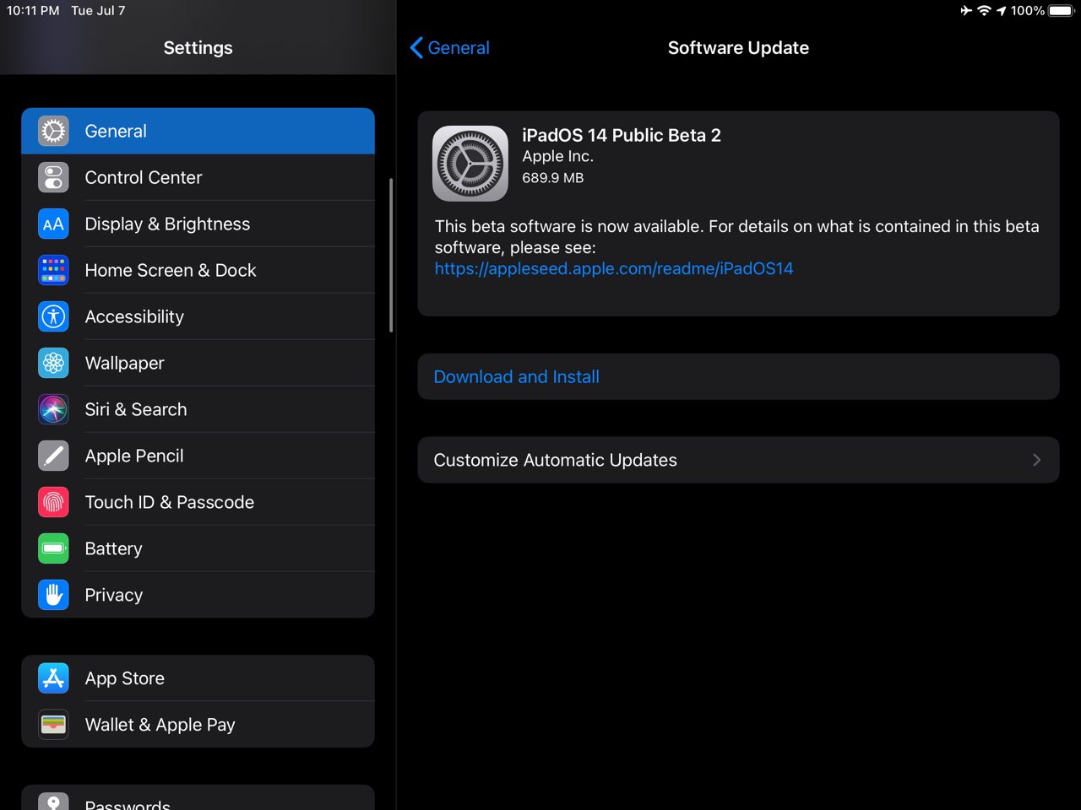Screen dimensions: 1081x810
Task: Tap the airplane mode status icon
Action: coord(966,10)
